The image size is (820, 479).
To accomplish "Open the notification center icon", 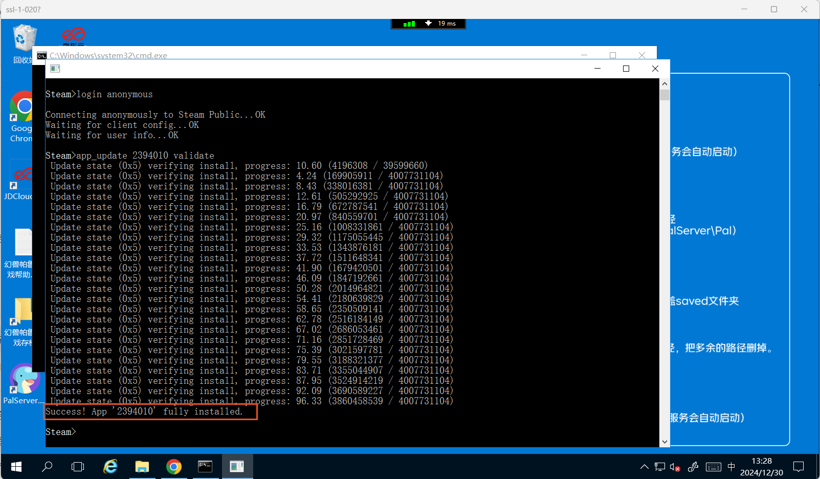I will point(799,467).
